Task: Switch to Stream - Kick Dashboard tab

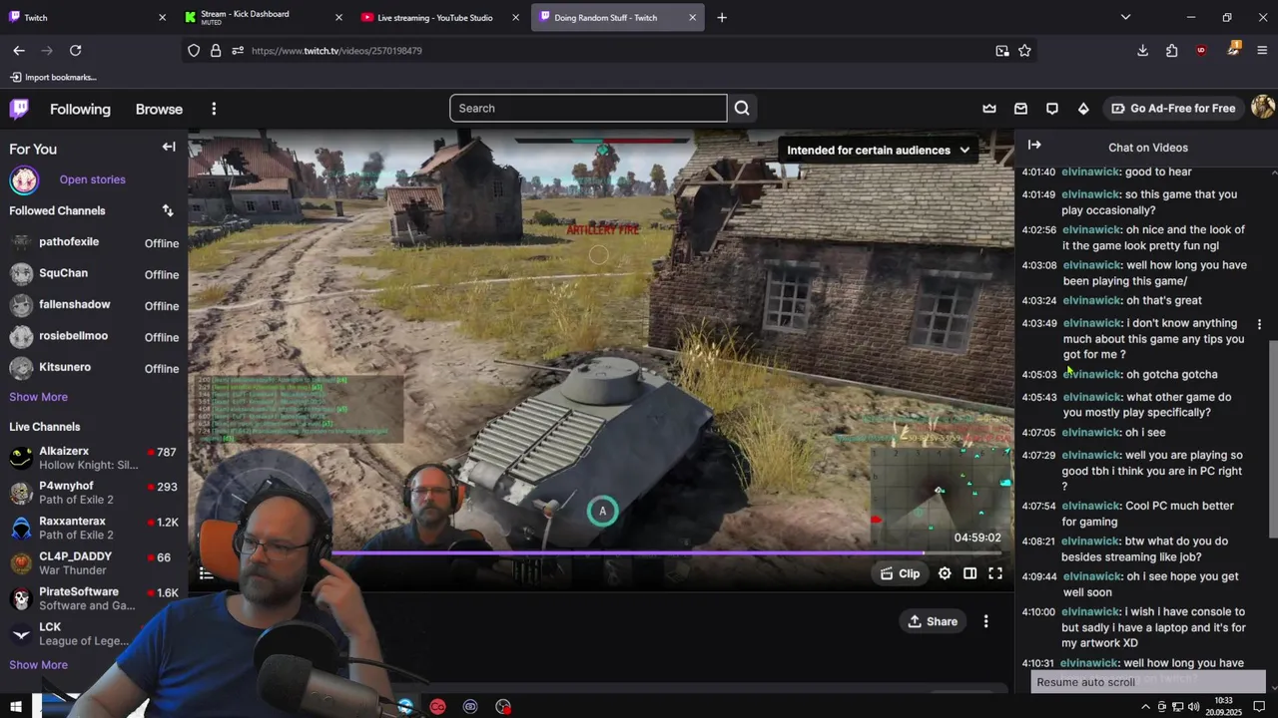Action: pos(264,17)
